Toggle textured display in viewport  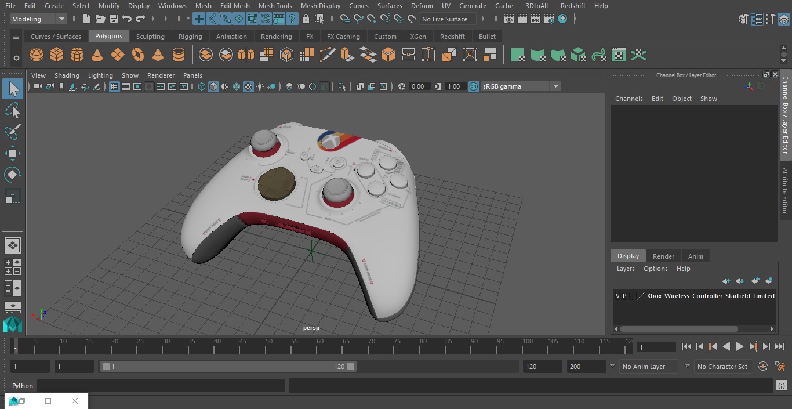(248, 86)
